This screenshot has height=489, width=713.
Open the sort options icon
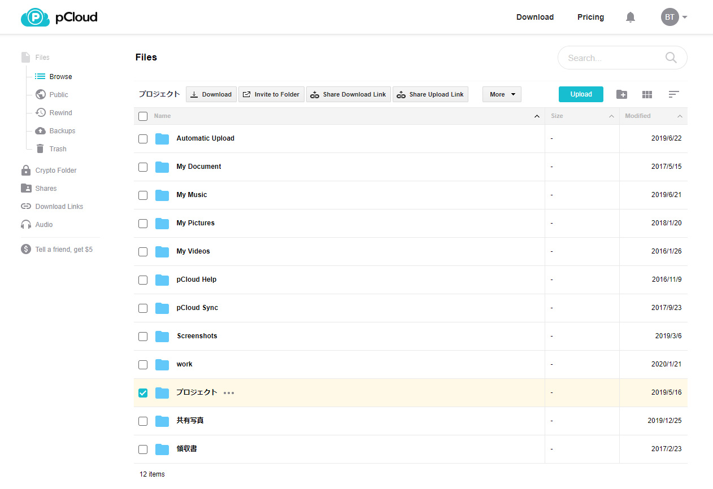673,94
